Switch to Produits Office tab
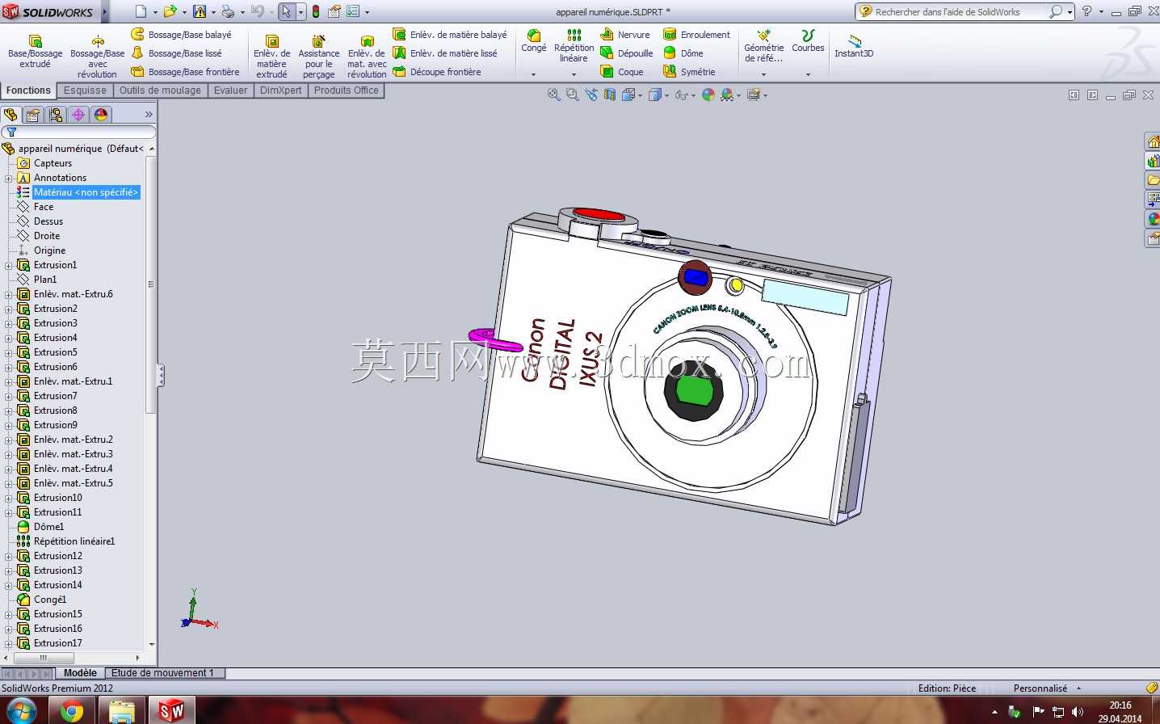Viewport: 1160px width, 724px height. click(346, 90)
